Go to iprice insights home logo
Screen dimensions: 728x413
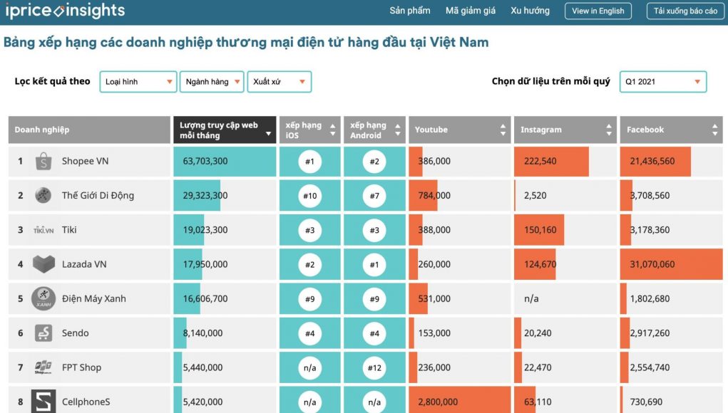pos(65,11)
